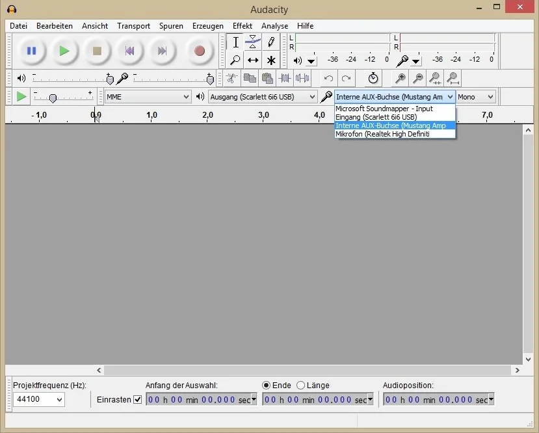Open the Effekt menu
The image size is (539, 433).
[x=242, y=26]
